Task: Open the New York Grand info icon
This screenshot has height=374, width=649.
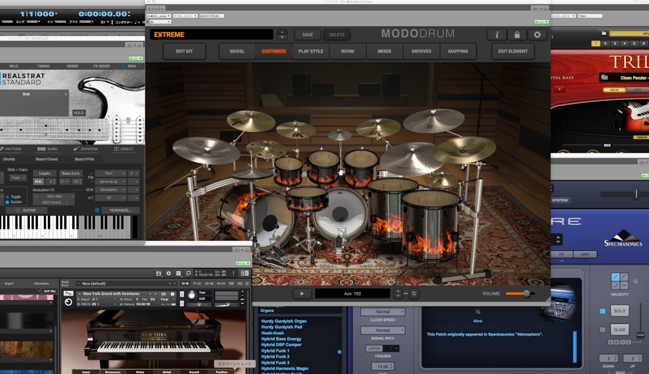Action: pyautogui.click(x=172, y=294)
